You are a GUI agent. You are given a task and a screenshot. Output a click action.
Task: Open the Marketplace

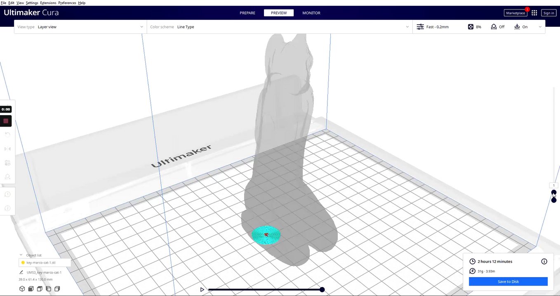pyautogui.click(x=515, y=13)
